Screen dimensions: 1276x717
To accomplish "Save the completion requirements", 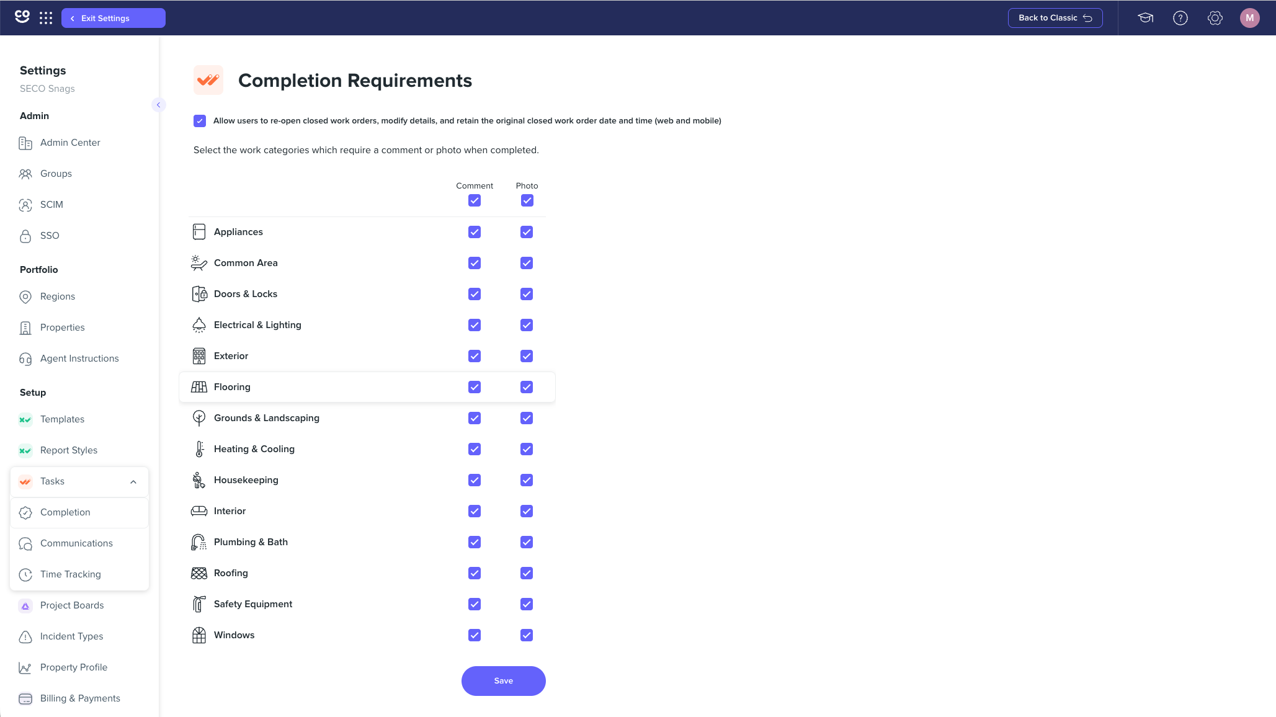I will pyautogui.click(x=504, y=681).
